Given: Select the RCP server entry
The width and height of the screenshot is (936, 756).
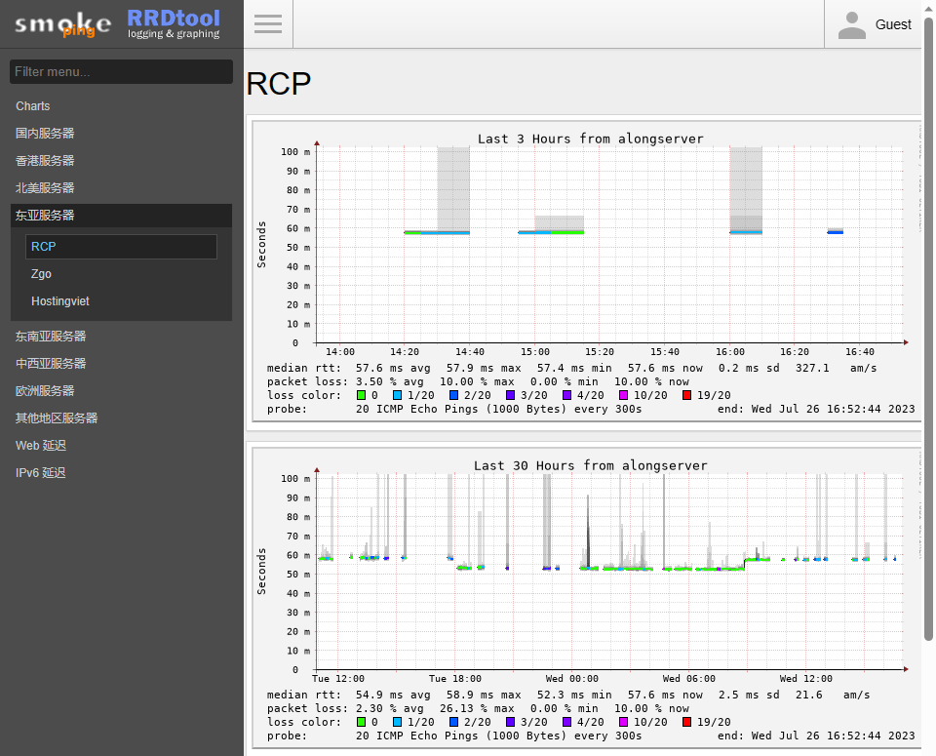Looking at the screenshot, I should [44, 247].
